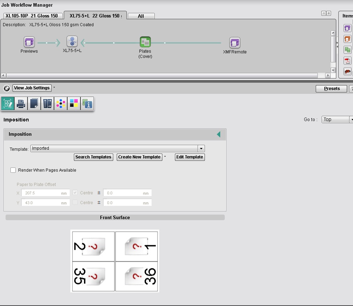Open the Template dropdown list
Viewport: 353px width, 306px height.
[201, 148]
